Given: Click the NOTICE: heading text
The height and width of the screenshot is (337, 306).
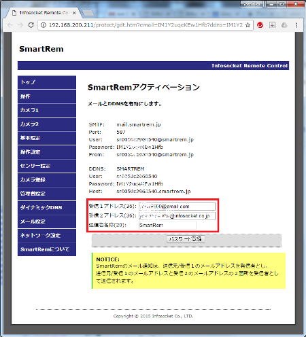Looking at the screenshot, I should (x=107, y=260).
